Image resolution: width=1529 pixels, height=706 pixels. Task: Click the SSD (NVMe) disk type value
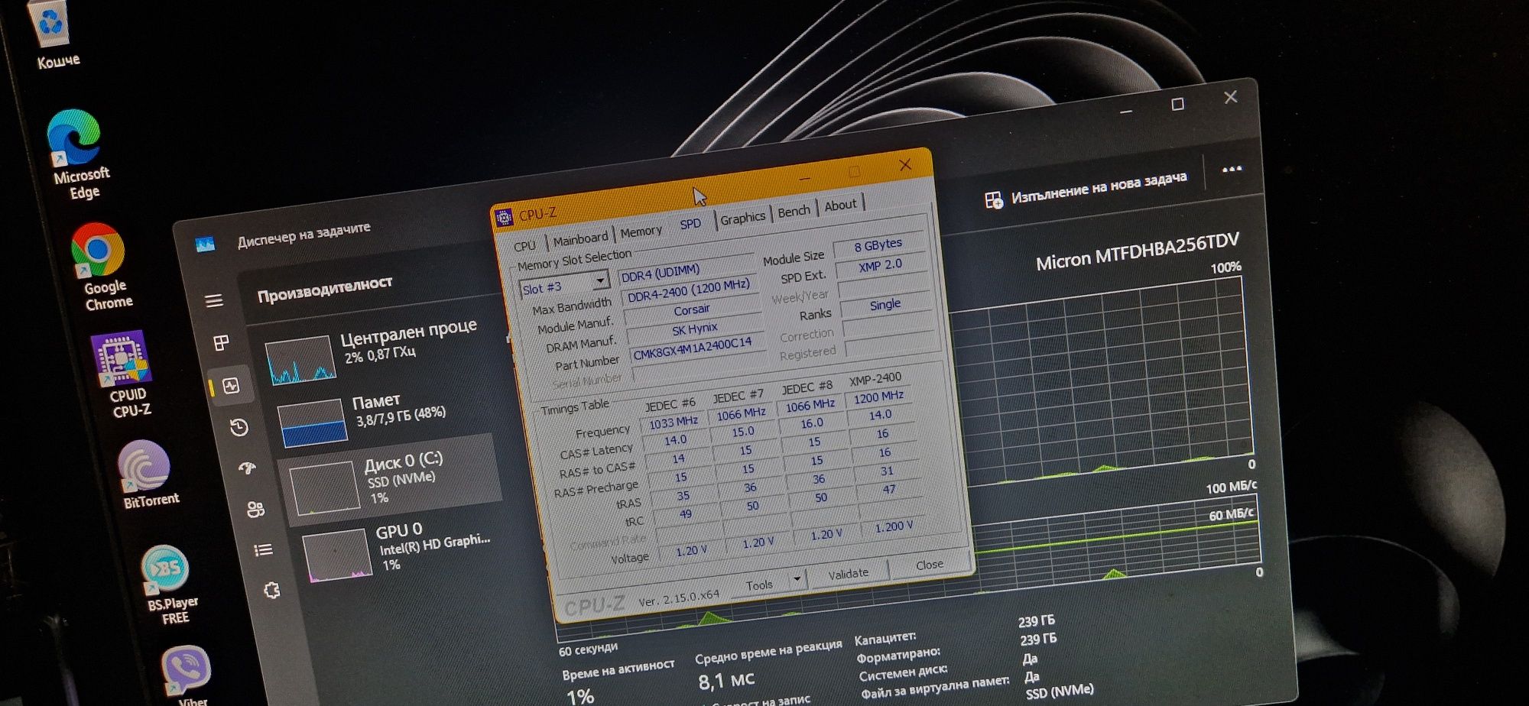pyautogui.click(x=1060, y=692)
